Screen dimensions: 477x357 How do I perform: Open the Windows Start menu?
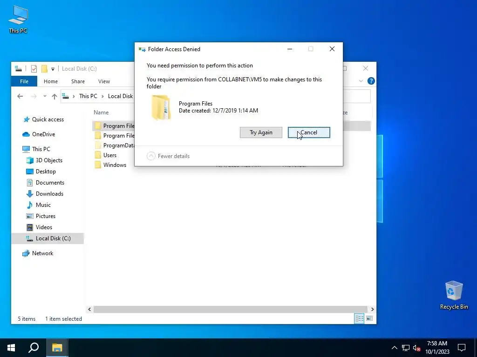[x=11, y=348]
